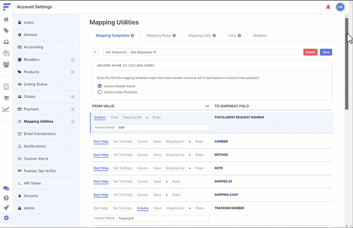Click help icon beside Mapping Rules tab
The height and width of the screenshot is (228, 353).
(x=174, y=35)
